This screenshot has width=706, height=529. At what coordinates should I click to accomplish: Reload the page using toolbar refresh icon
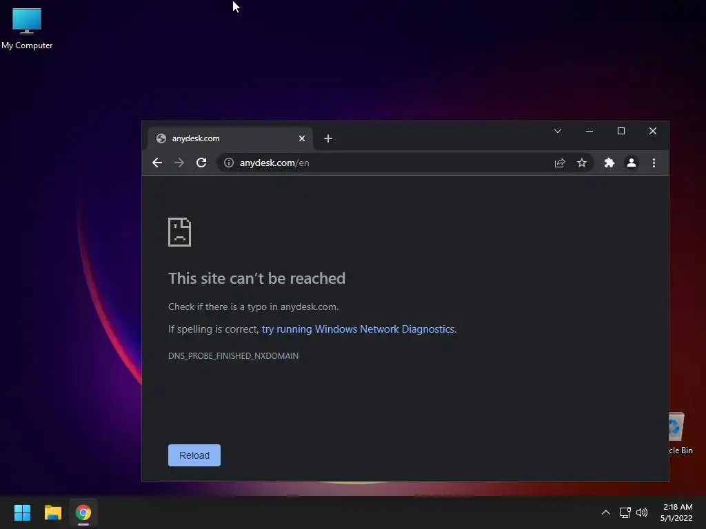coord(201,163)
